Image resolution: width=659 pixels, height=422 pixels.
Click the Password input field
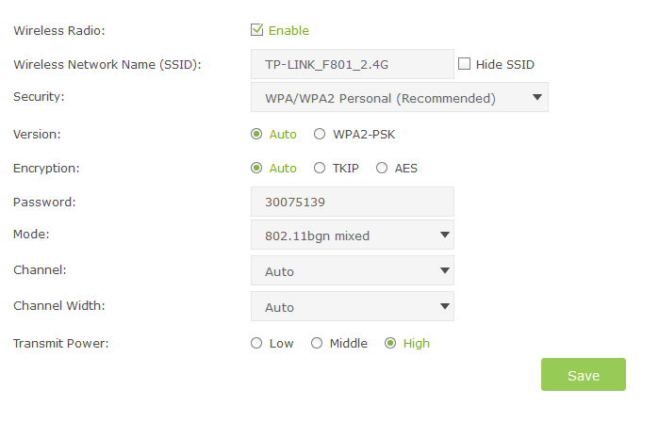353,202
